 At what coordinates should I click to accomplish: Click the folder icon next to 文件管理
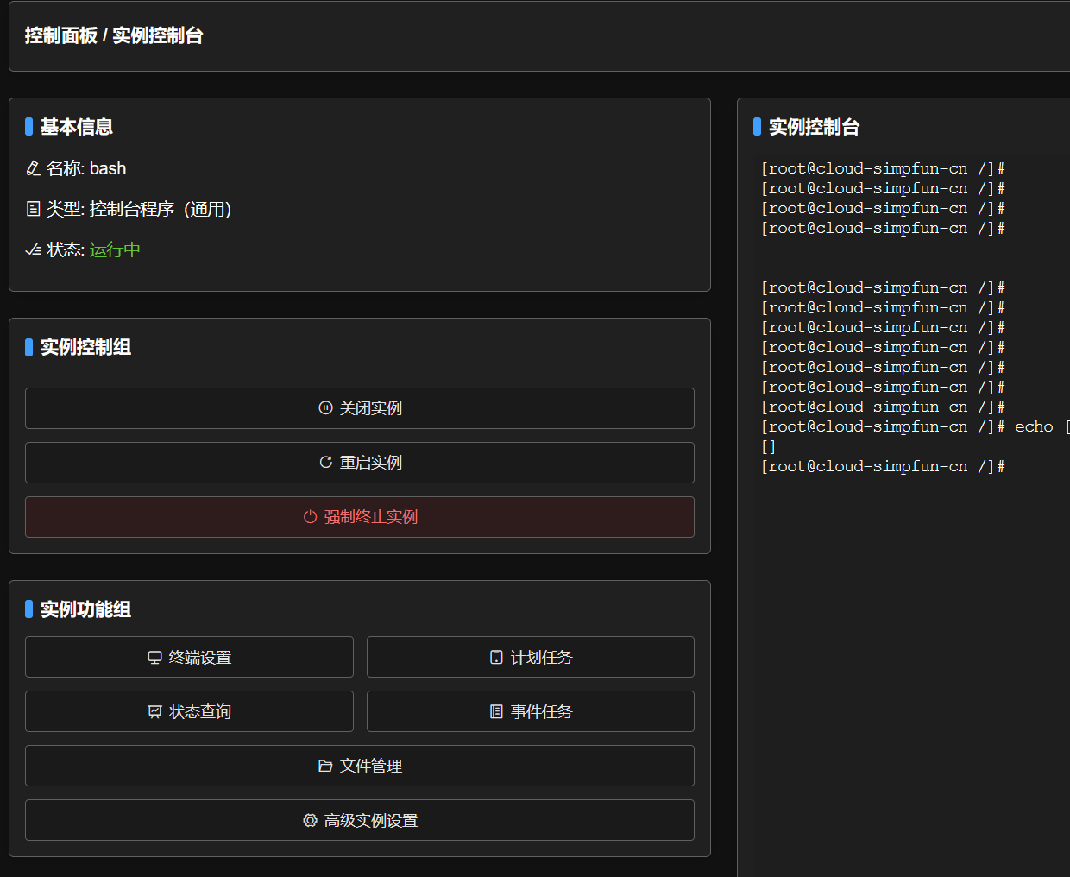pyautogui.click(x=324, y=766)
